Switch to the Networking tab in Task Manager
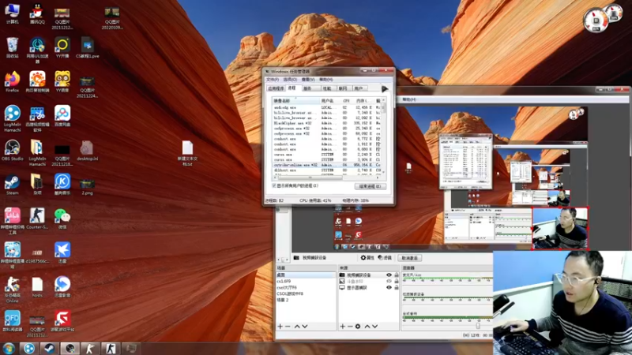Screen dimensions: 632x355 343,88
